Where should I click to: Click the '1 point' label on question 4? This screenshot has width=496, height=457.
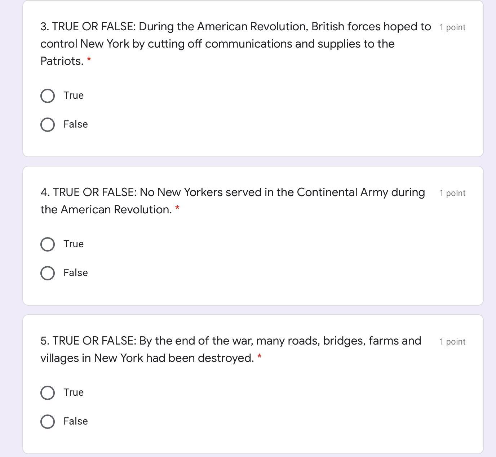click(452, 193)
